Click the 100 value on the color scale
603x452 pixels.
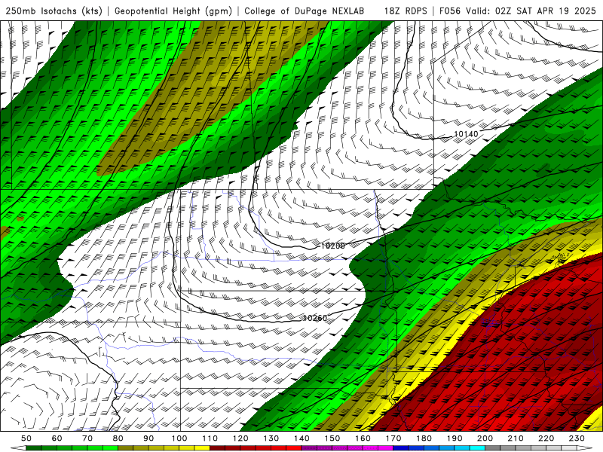click(179, 438)
